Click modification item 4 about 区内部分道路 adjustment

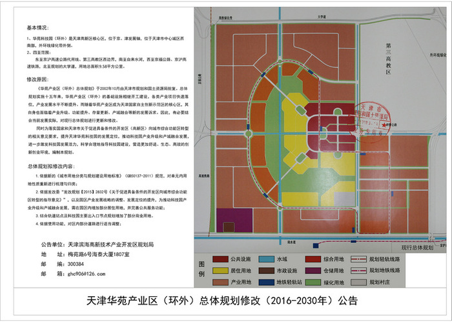pyautogui.click(x=78, y=224)
